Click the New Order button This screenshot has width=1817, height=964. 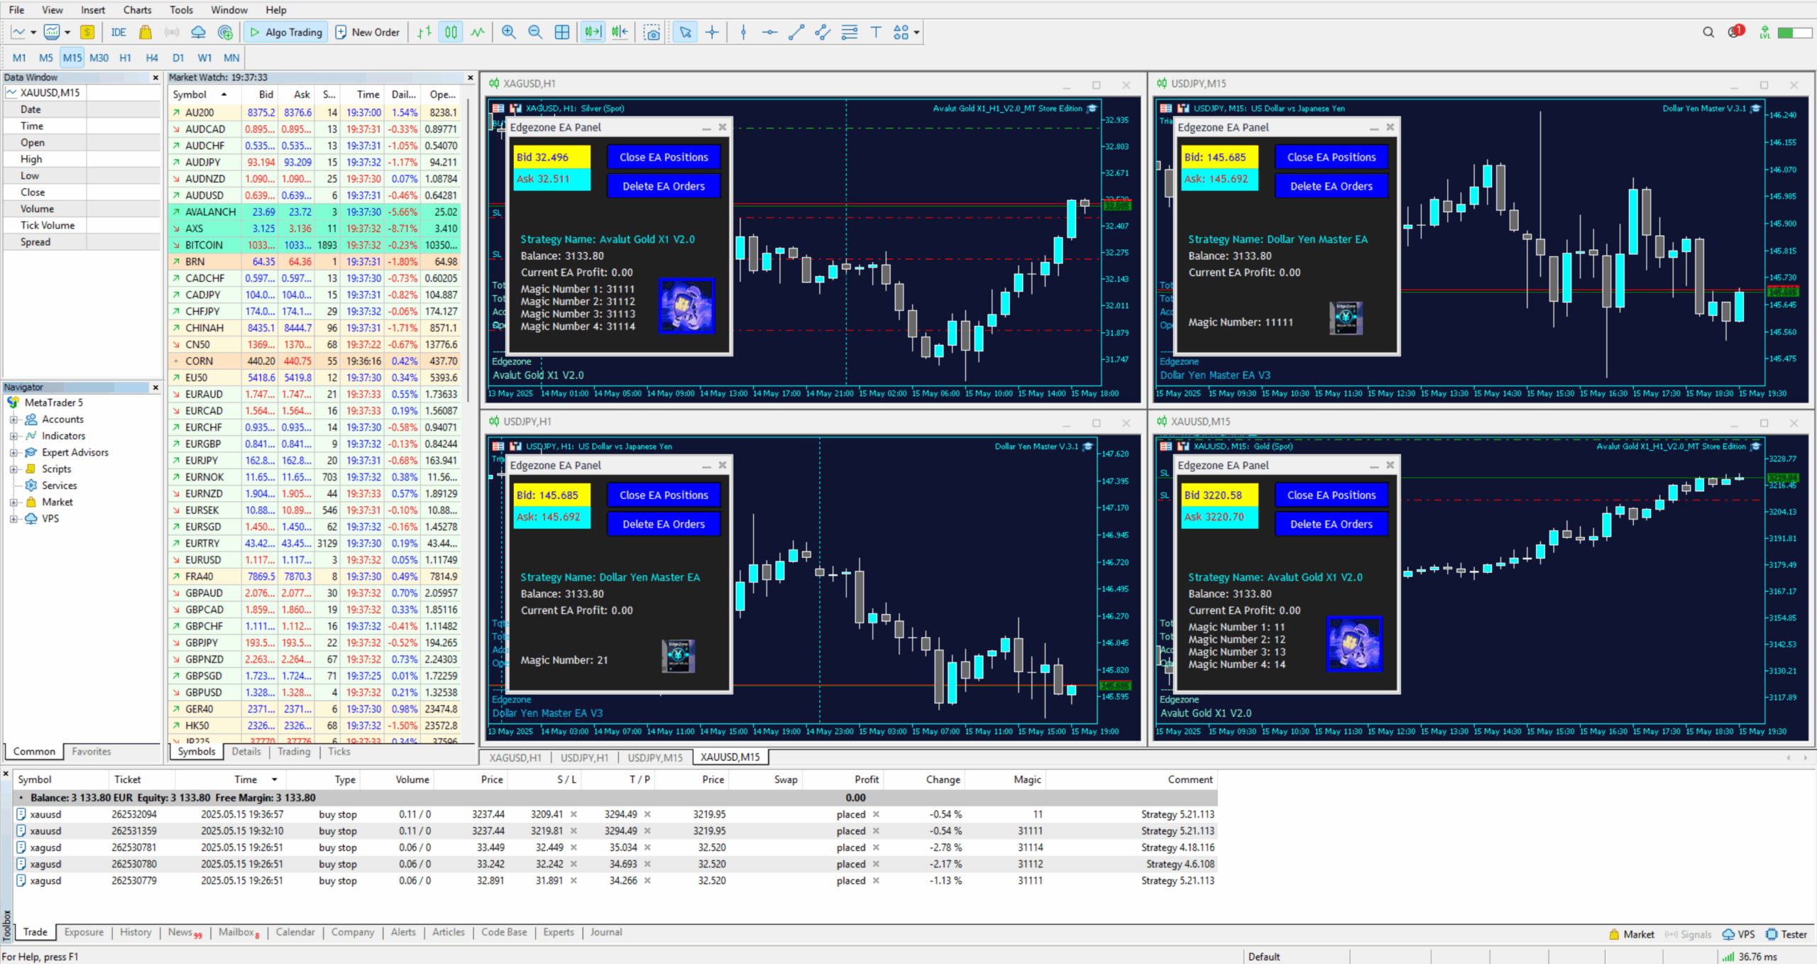(x=368, y=32)
